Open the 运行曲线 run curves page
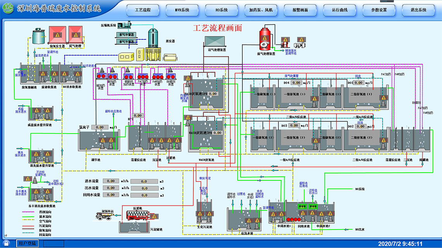The image size is (442, 248). pyautogui.click(x=340, y=10)
